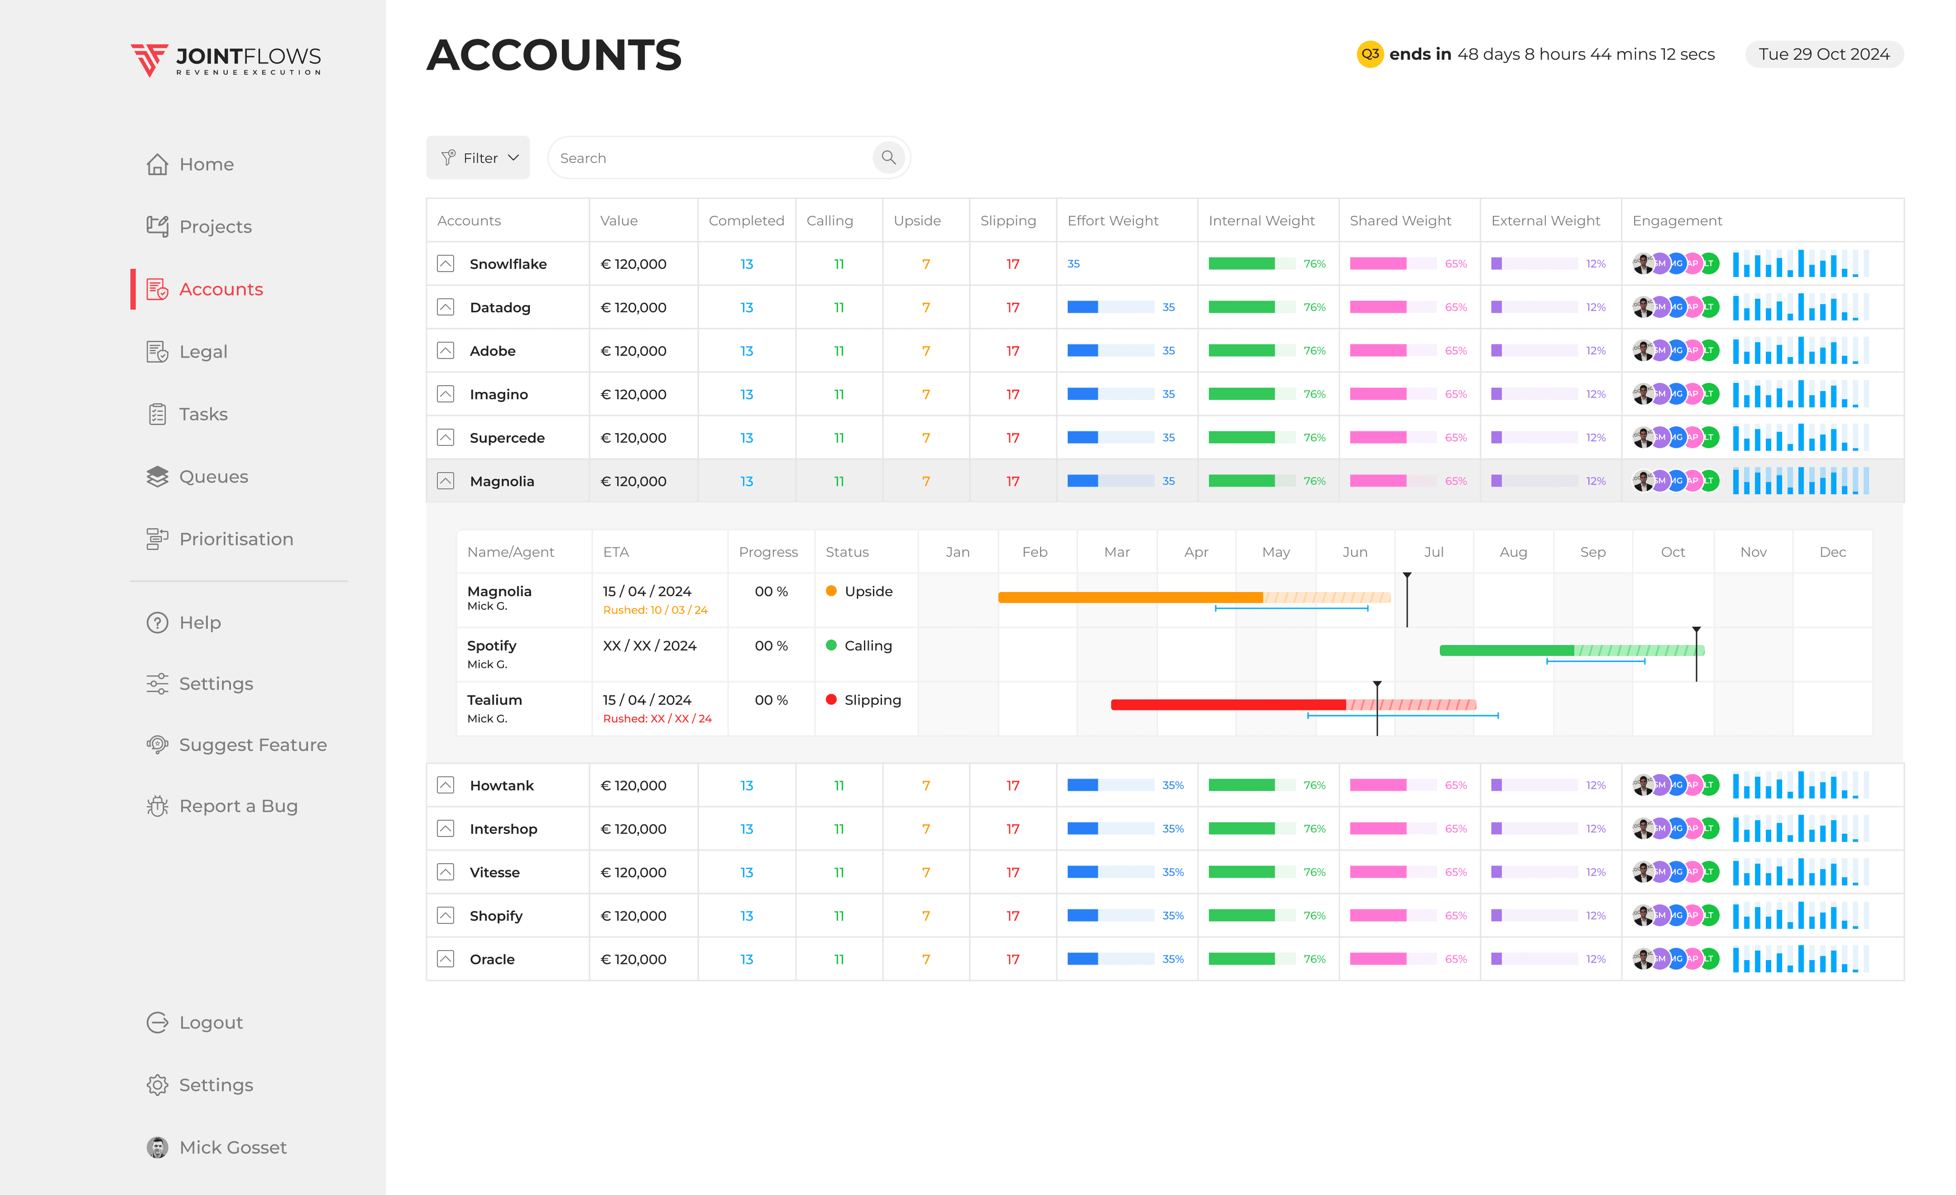Click the magnifier search icon
The width and height of the screenshot is (1956, 1195).
pyautogui.click(x=888, y=158)
